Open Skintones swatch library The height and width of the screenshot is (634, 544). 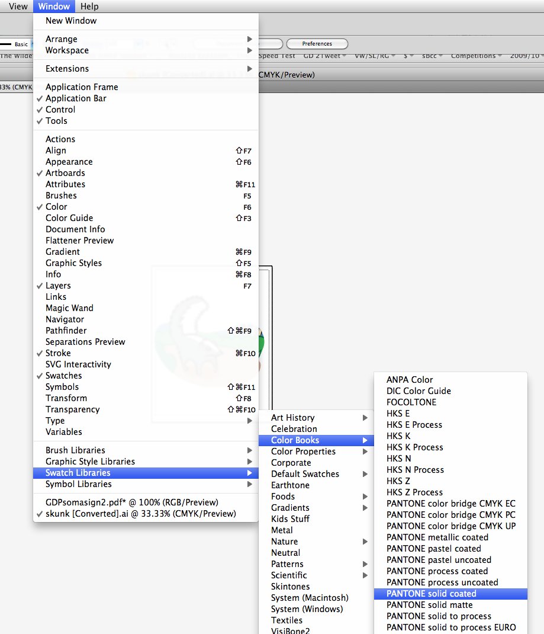point(316,587)
